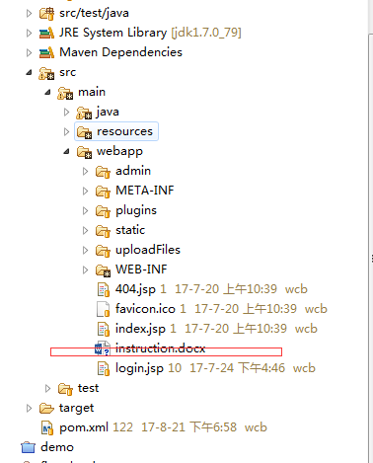Image resolution: width=373 pixels, height=463 pixels.
Task: Click the static folder icon
Action: pyautogui.click(x=103, y=231)
